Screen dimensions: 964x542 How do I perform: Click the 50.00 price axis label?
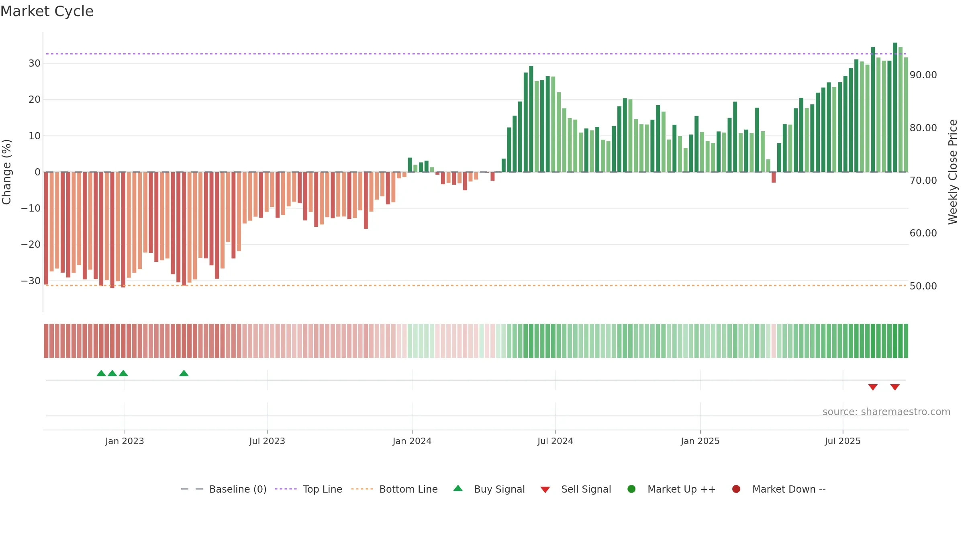tap(923, 286)
